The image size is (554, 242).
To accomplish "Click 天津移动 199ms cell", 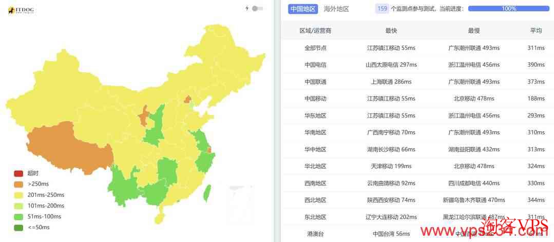I will [x=391, y=166].
